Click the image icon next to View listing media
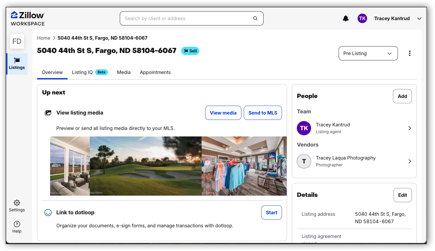This screenshot has height=251, width=435. [48, 112]
